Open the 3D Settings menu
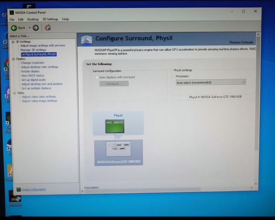 click(x=50, y=19)
